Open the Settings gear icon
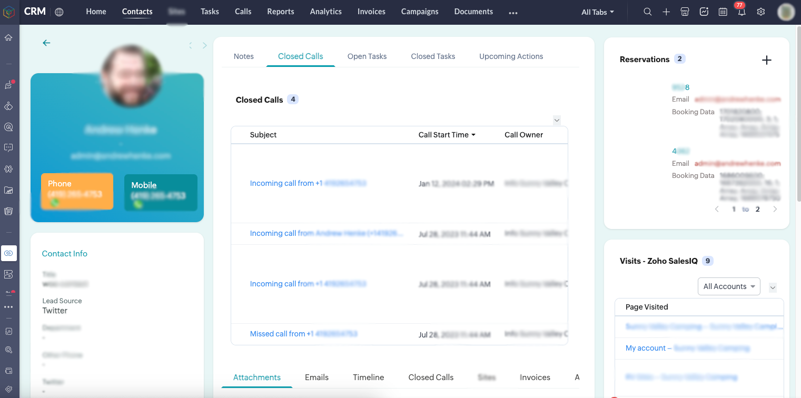801x398 pixels. [760, 12]
